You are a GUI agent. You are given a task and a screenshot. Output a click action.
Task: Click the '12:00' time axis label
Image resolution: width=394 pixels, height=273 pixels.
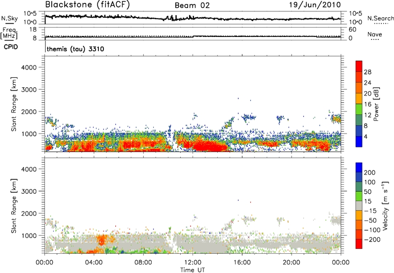pos(193,263)
